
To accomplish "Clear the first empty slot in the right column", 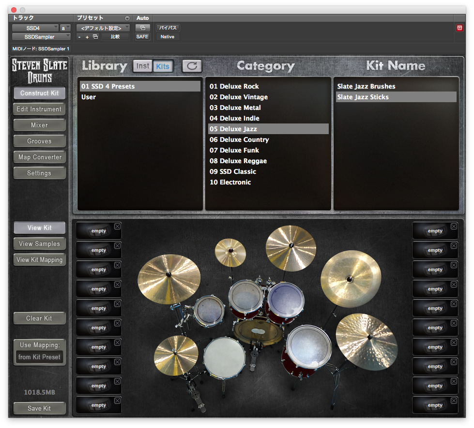I will [x=454, y=227].
